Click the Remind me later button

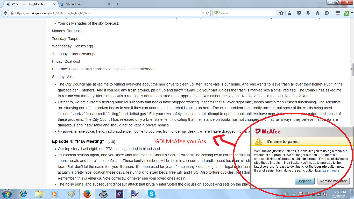[333, 181]
